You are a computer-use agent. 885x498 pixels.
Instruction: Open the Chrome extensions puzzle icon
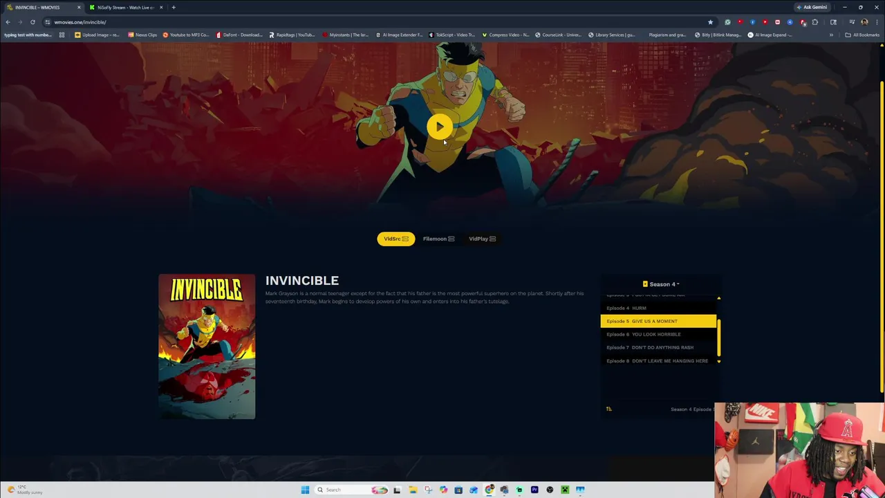coord(814,22)
